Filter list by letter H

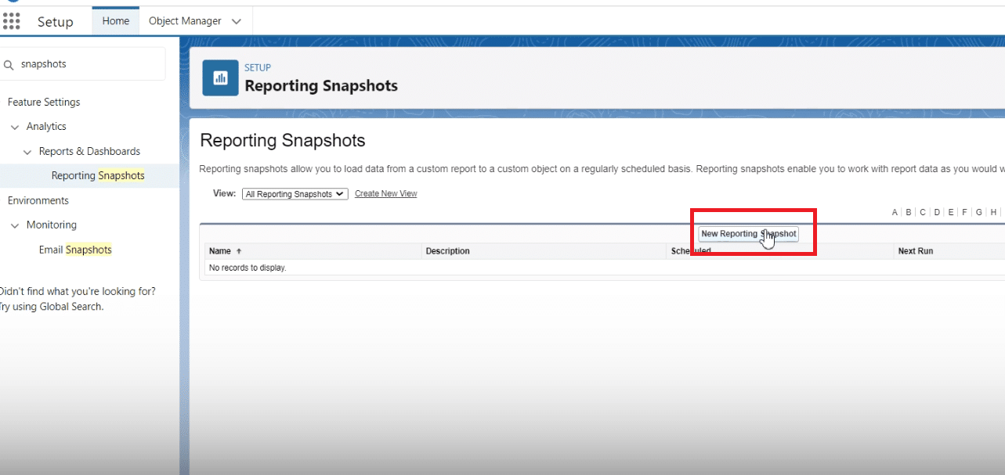(993, 212)
